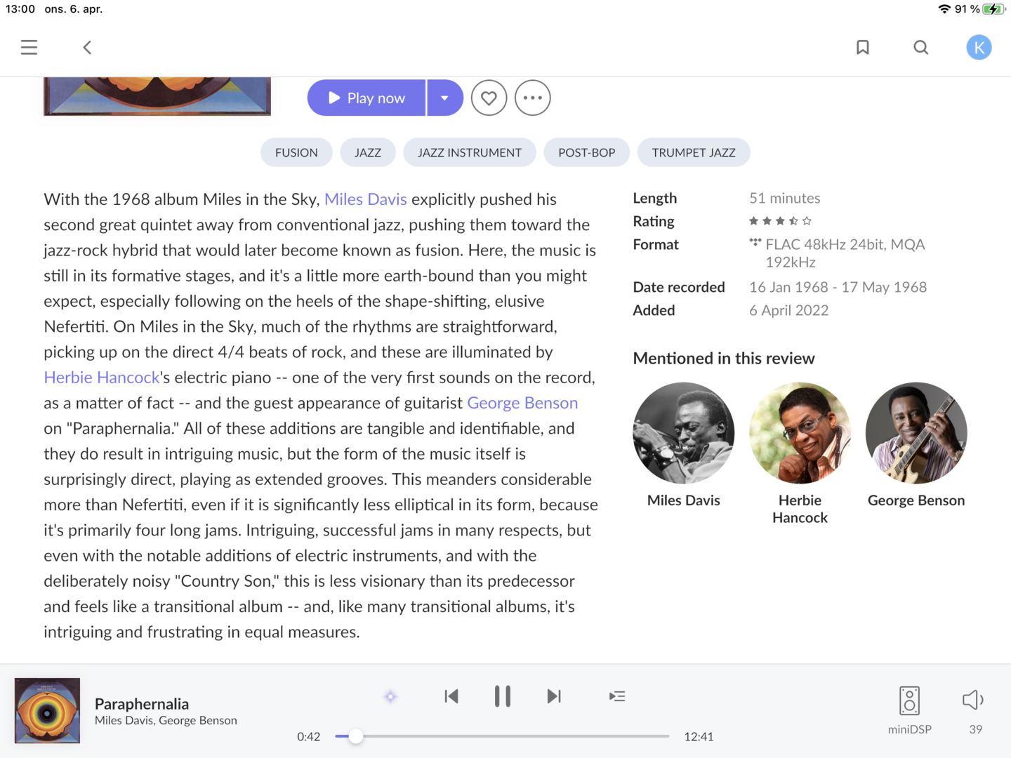
Task: Open the search icon
Action: coord(921,47)
